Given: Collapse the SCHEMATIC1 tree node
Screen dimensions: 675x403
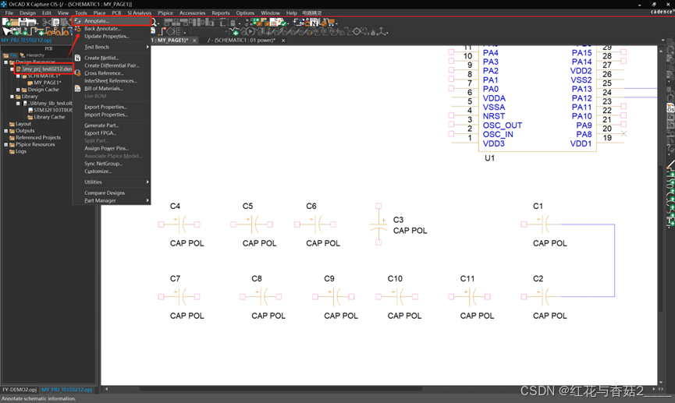Looking at the screenshot, I should coord(18,76).
